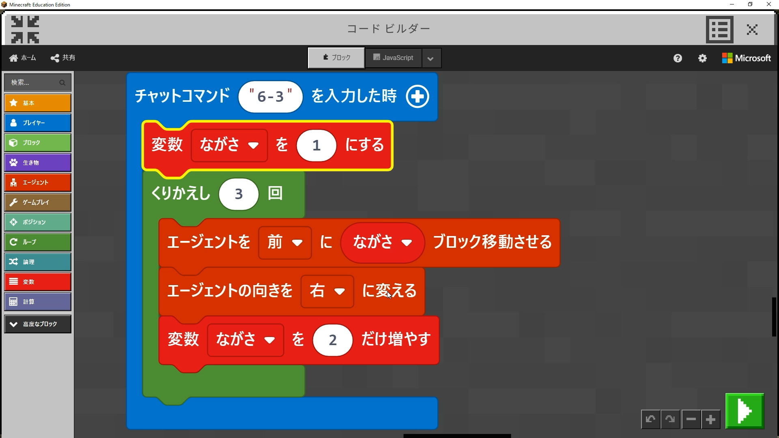The width and height of the screenshot is (779, 438).
Task: Open the エージェント block category
Action: point(38,182)
